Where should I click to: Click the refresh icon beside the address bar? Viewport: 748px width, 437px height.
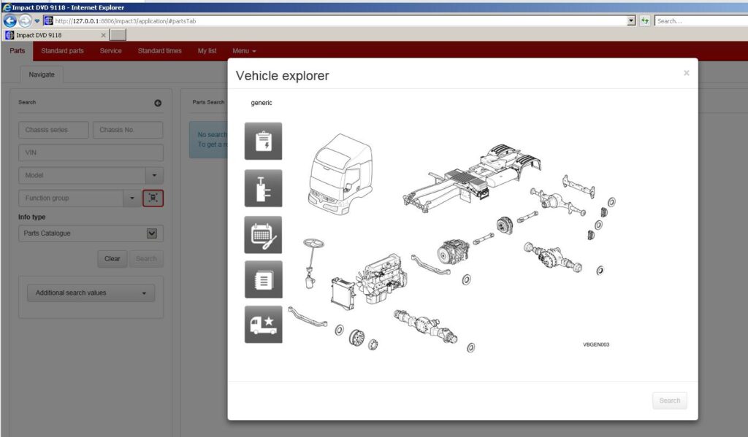point(644,20)
